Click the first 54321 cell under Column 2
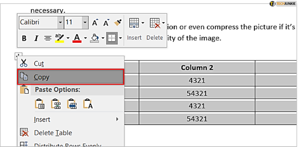 tap(197, 93)
